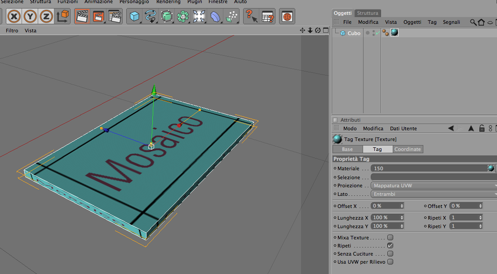497x274 pixels.
Task: Click the table question-mark help icon
Action: (268, 17)
